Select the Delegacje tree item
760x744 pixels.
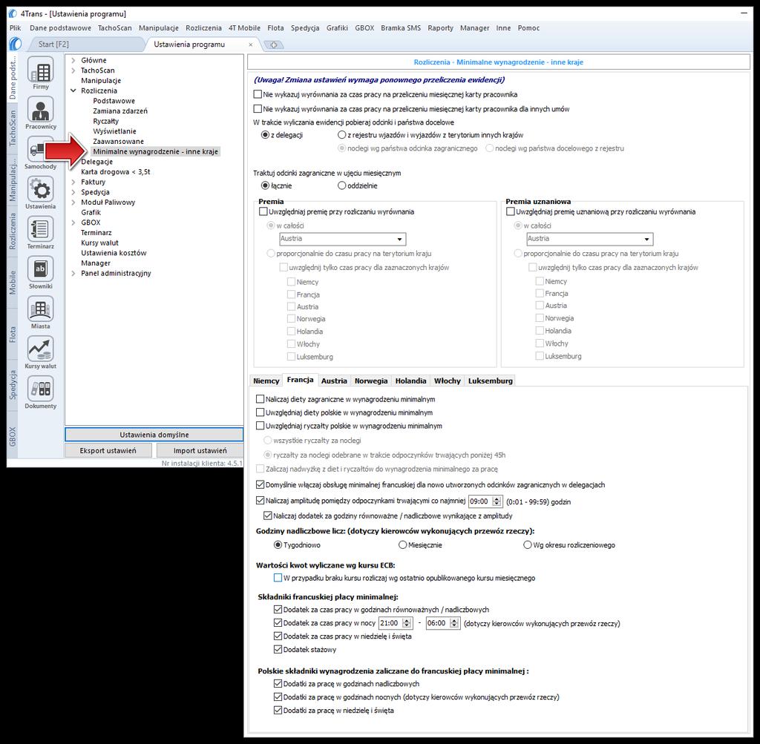96,162
